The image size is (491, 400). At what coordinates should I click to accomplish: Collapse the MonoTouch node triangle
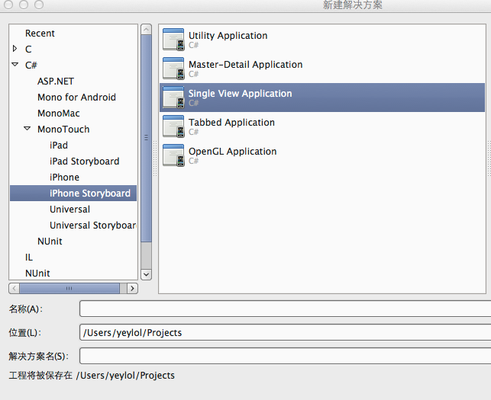click(x=27, y=129)
